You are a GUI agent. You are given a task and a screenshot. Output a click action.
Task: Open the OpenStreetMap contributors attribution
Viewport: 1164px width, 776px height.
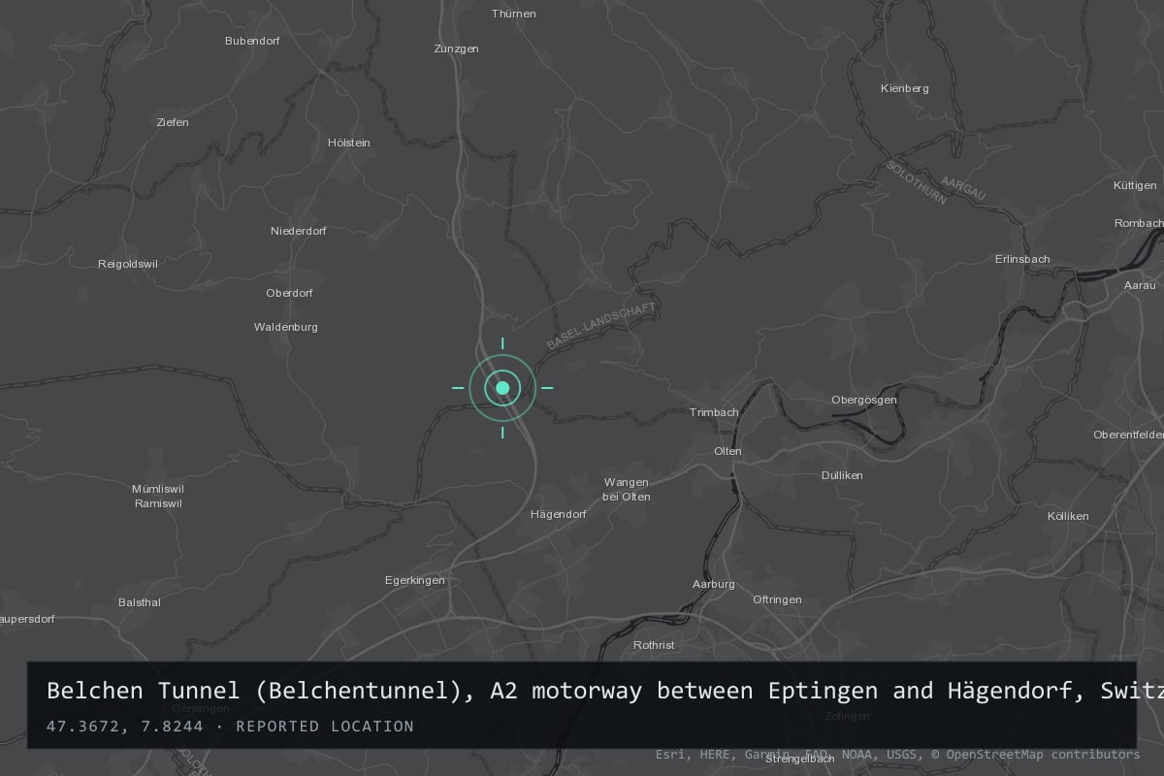tap(1035, 754)
